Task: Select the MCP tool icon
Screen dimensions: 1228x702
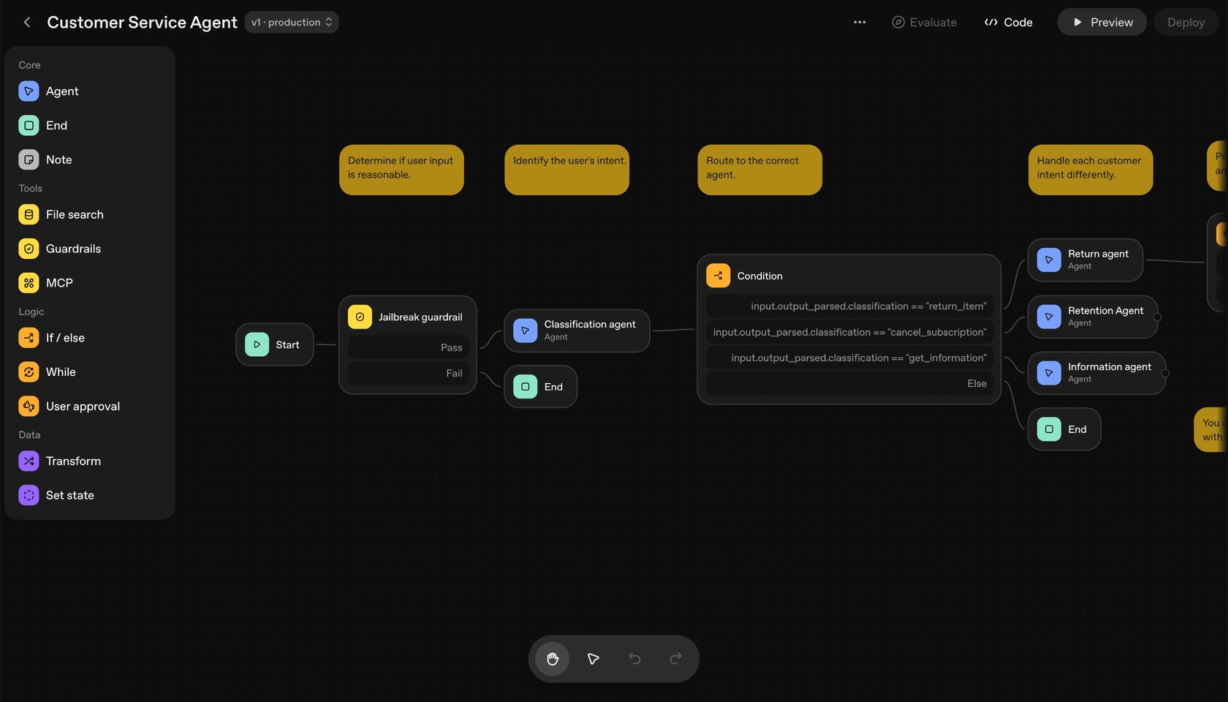Action: click(x=29, y=283)
